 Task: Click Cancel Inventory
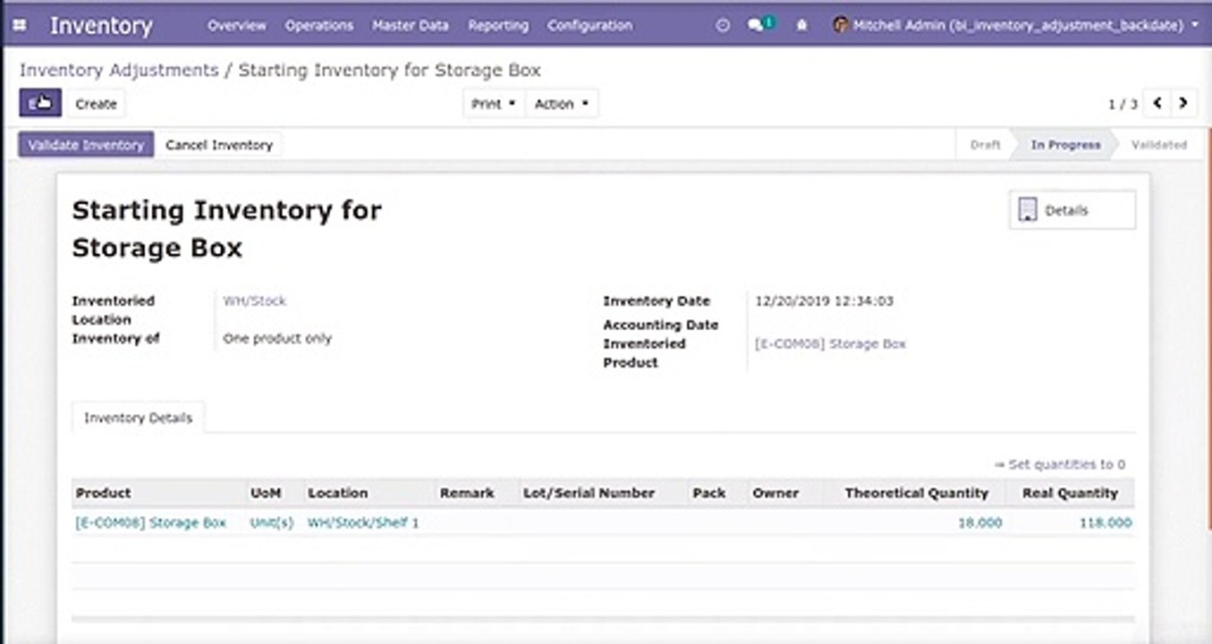219,145
